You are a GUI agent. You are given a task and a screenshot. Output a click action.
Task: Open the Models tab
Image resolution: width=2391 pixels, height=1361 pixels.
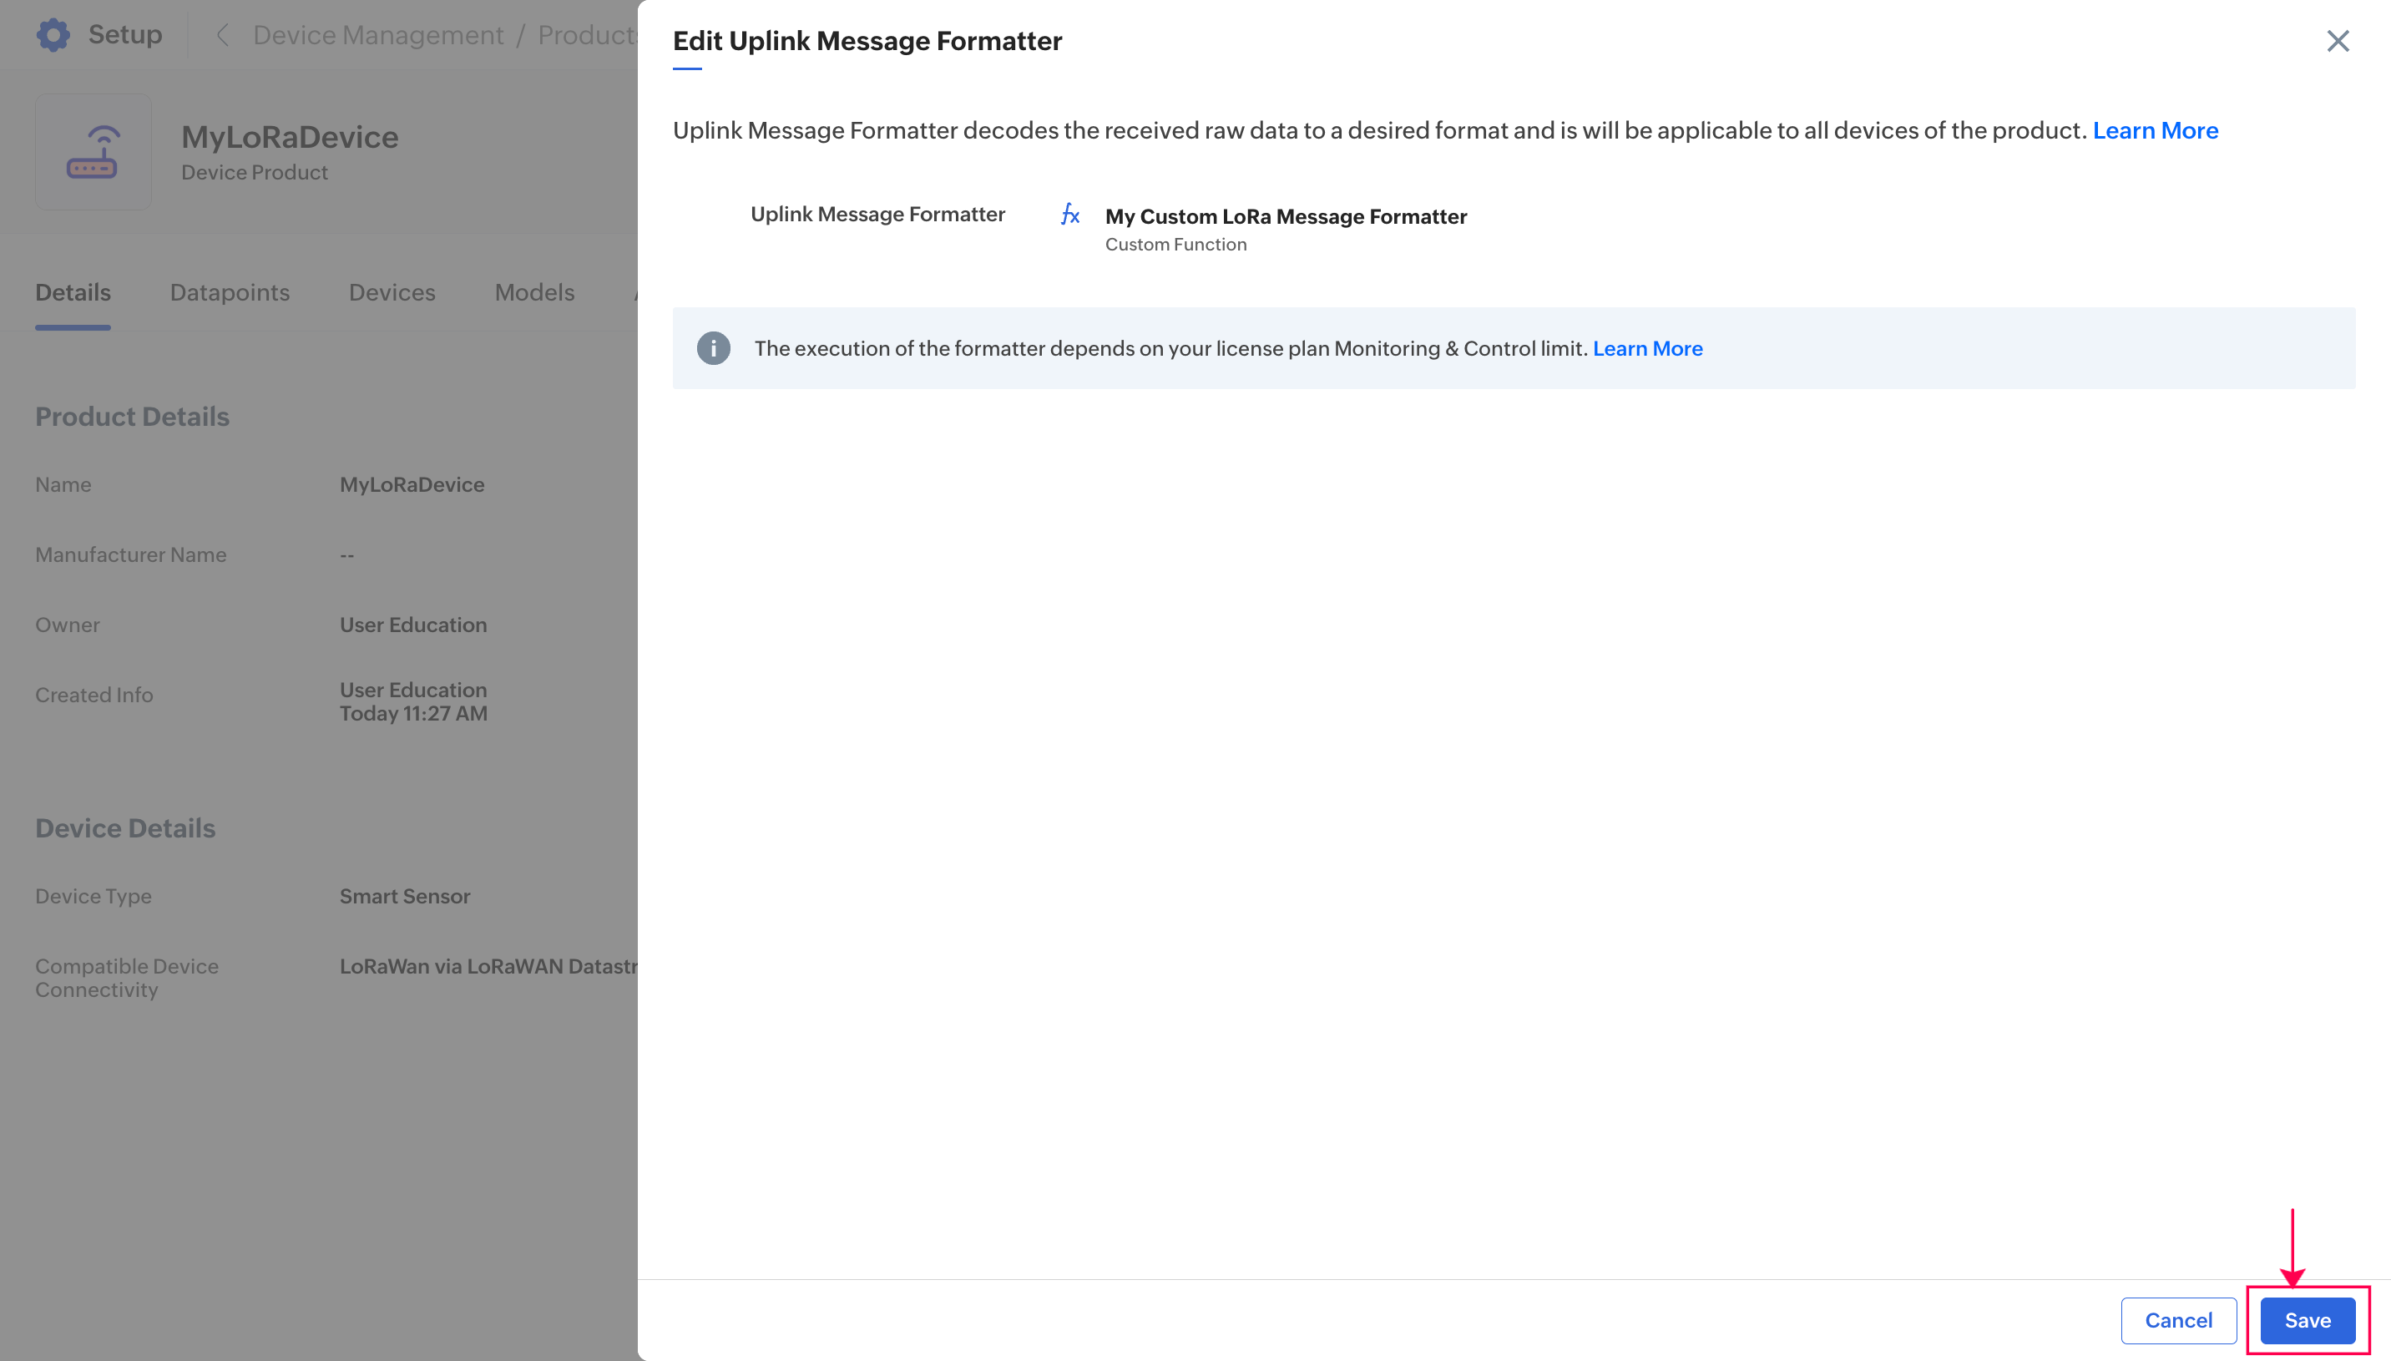(x=534, y=292)
